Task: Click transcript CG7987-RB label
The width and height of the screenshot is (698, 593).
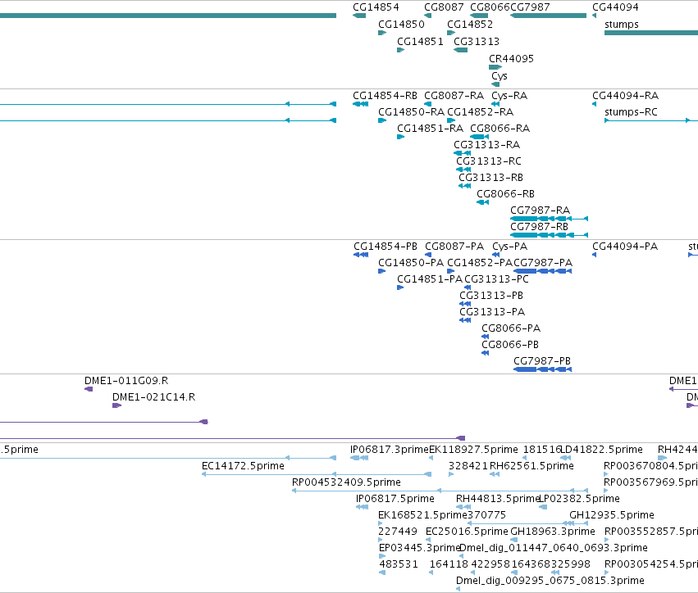Action: click(x=539, y=227)
